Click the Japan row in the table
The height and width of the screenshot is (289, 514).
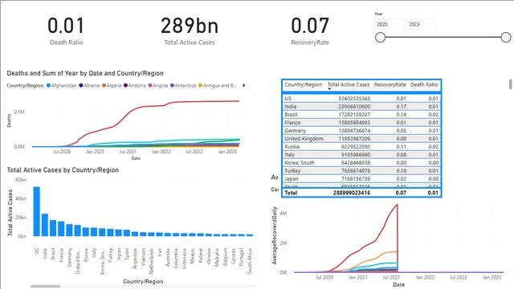[361, 178]
